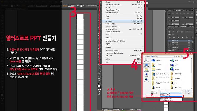Click the Trim pathfinder icon

click(x=174, y=38)
